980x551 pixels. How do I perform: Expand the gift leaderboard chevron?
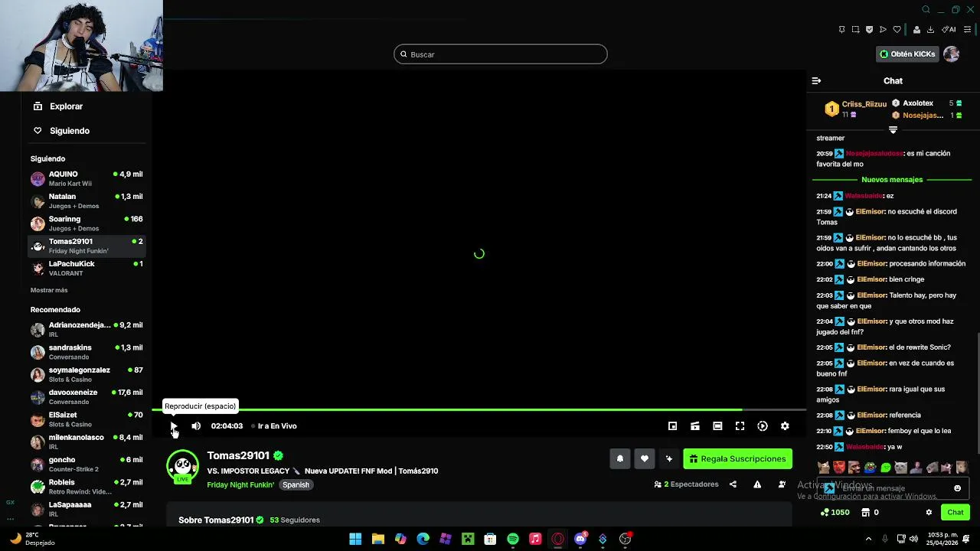(x=893, y=130)
